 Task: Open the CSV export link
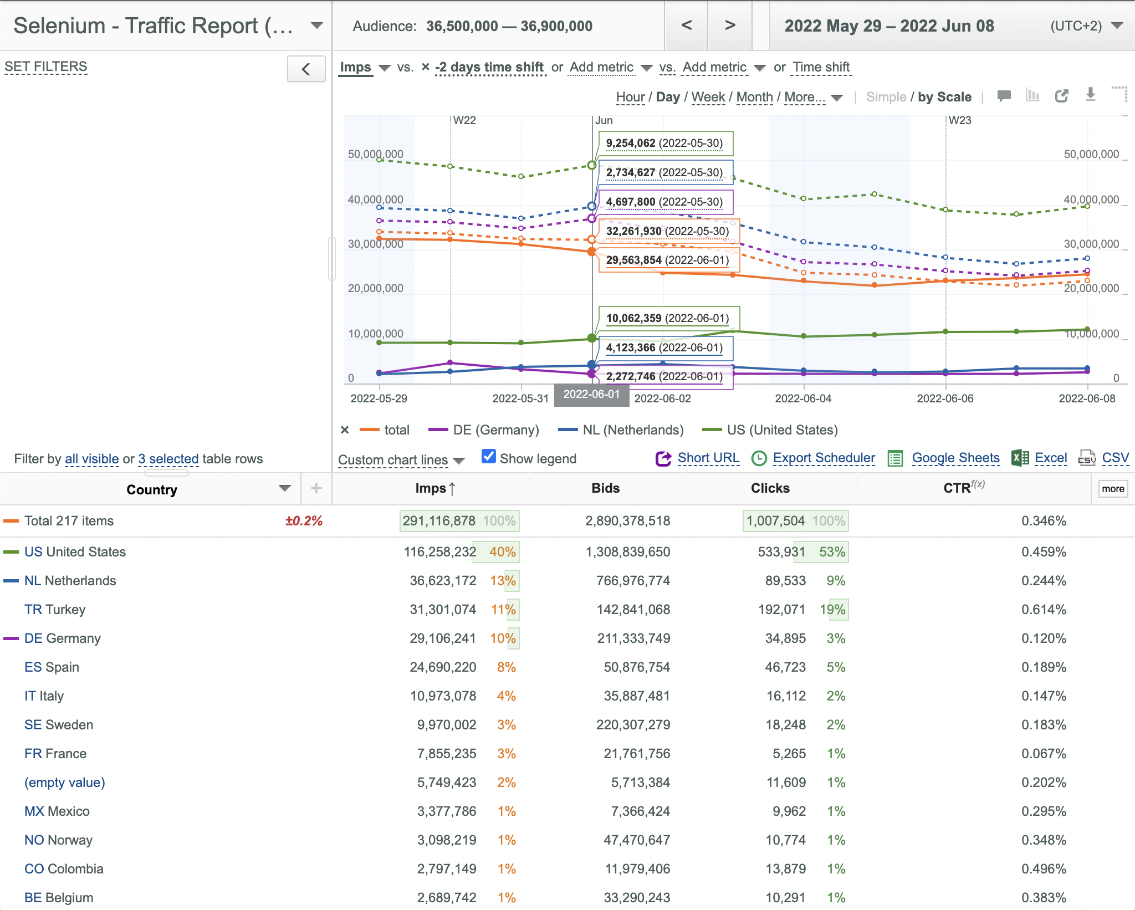pos(1115,458)
